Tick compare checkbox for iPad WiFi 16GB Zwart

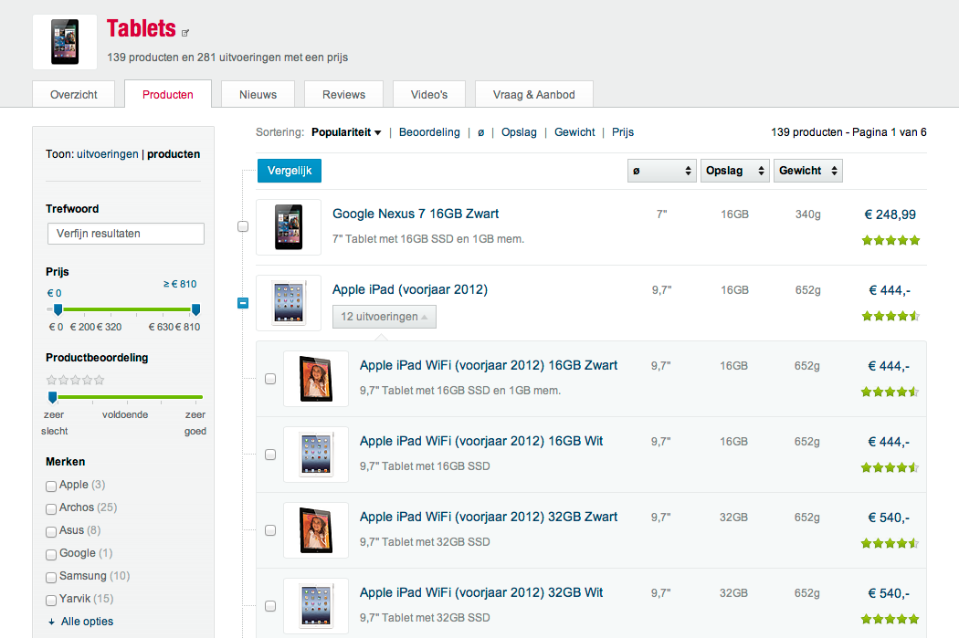pos(270,379)
